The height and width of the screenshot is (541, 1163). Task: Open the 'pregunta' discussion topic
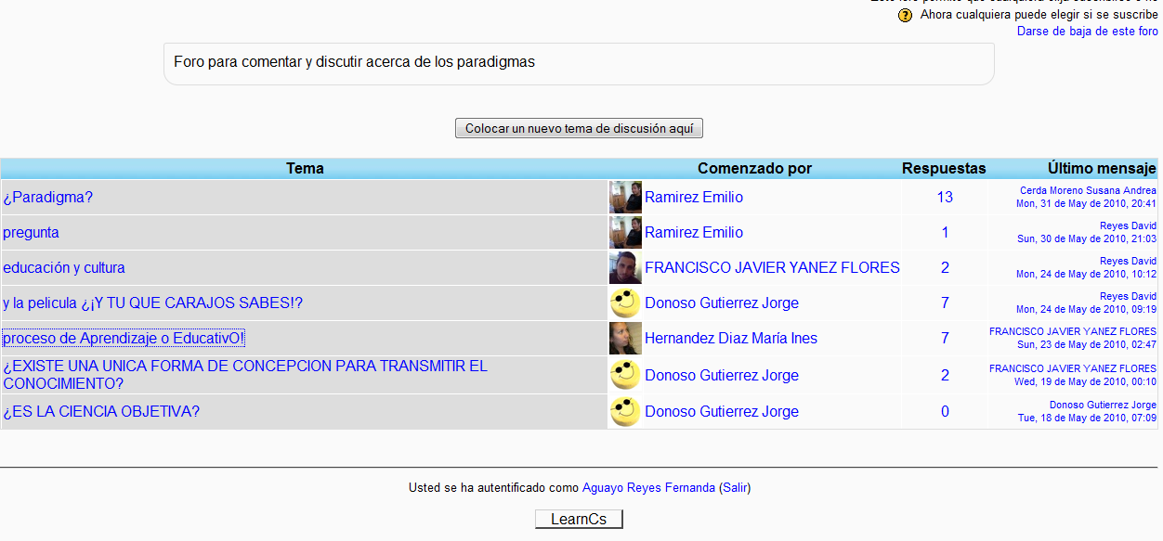point(31,233)
